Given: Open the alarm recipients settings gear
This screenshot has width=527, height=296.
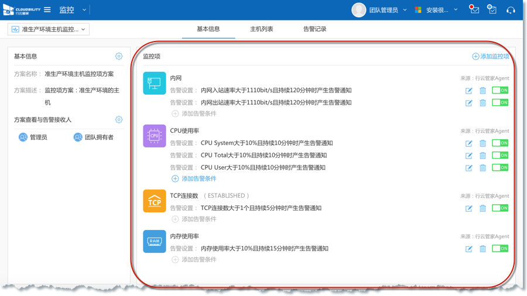Looking at the screenshot, I should click(x=119, y=119).
